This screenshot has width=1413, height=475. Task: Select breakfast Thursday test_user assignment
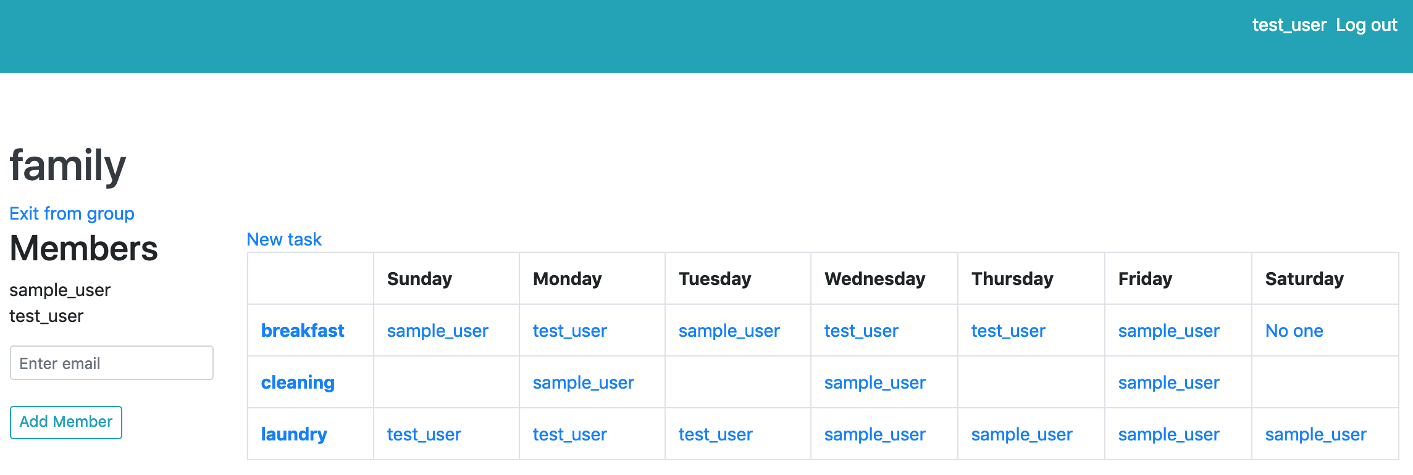[1008, 331]
